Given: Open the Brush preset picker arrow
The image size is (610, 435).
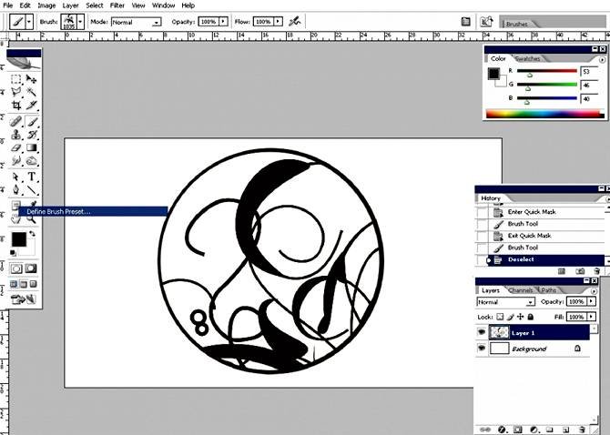Looking at the screenshot, I should [x=80, y=20].
